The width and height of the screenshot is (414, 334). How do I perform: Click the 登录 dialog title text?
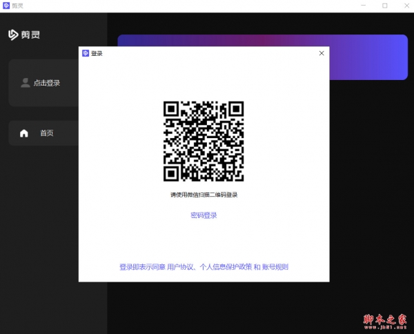(97, 53)
